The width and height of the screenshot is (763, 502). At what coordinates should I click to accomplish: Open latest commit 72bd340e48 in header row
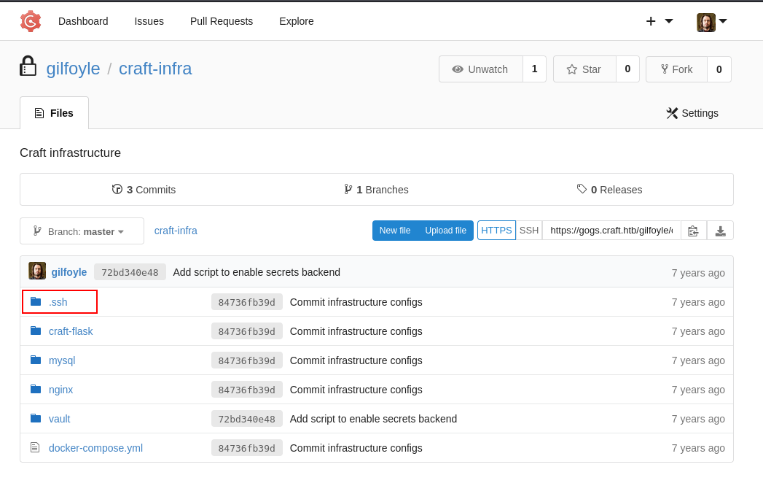pos(130,272)
